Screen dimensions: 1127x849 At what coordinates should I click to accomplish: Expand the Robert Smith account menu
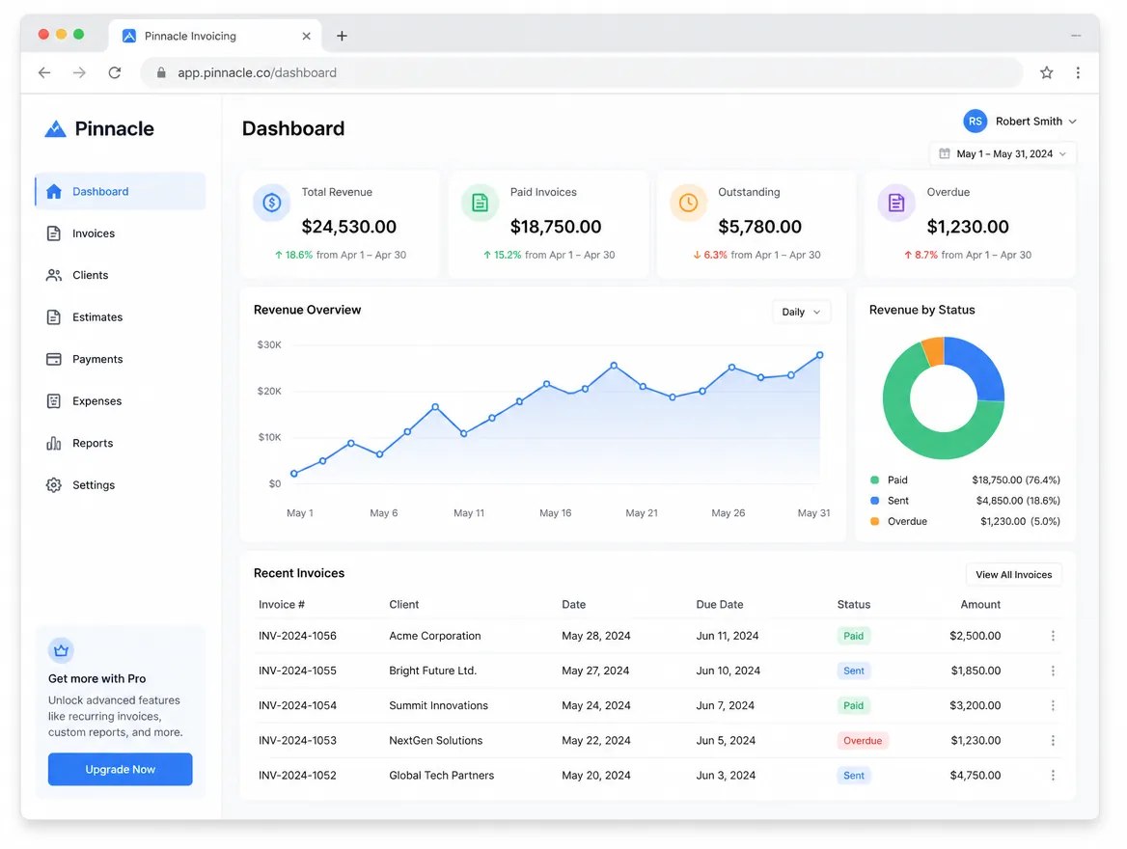tap(1020, 122)
